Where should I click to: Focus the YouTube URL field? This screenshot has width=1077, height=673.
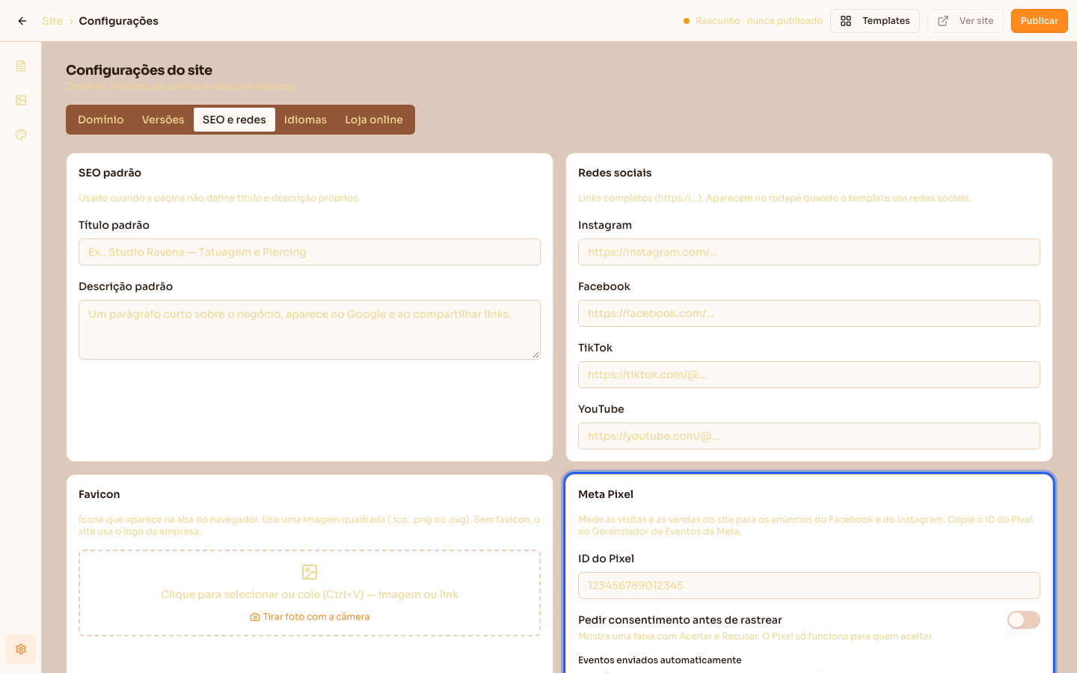tap(809, 436)
